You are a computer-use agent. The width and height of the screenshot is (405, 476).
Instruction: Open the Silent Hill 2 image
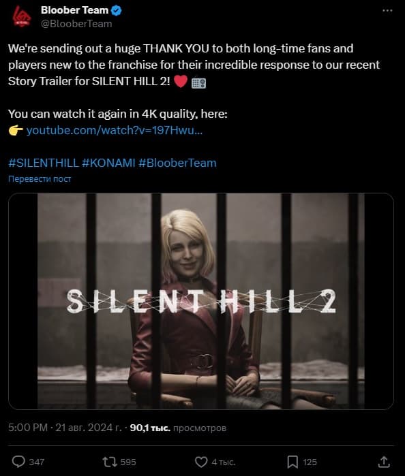click(201, 301)
